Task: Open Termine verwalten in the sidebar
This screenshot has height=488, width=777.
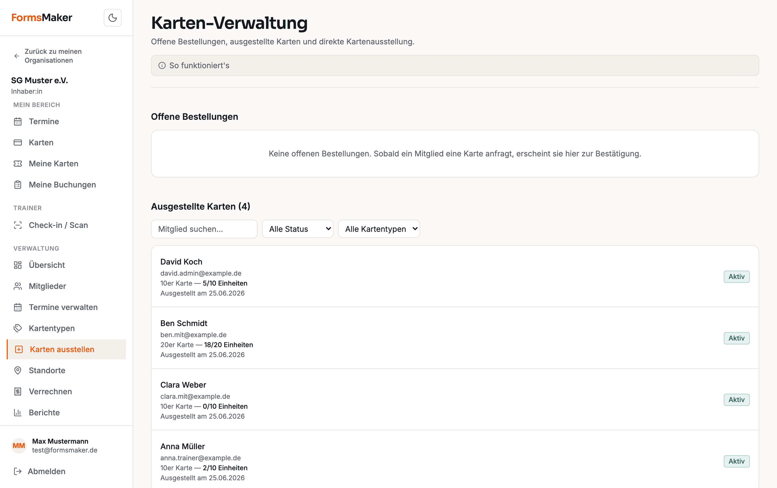Action: tap(66, 307)
